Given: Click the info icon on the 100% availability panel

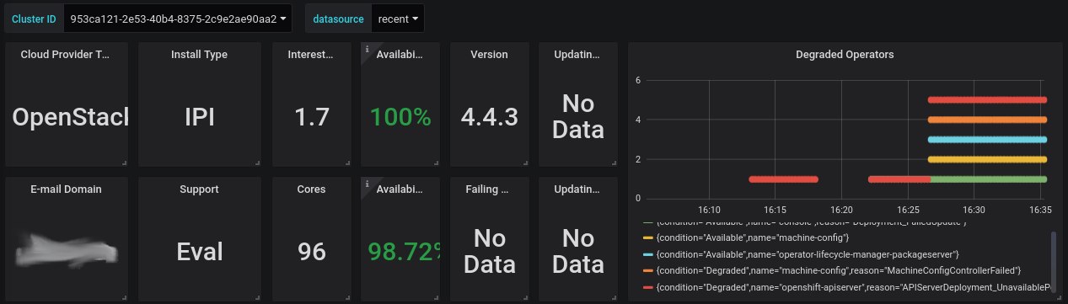Looking at the screenshot, I should click(367, 49).
